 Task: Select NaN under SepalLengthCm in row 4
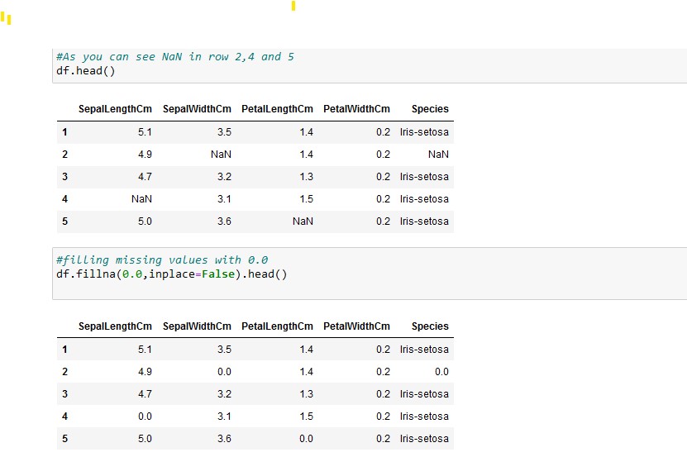tap(141, 199)
